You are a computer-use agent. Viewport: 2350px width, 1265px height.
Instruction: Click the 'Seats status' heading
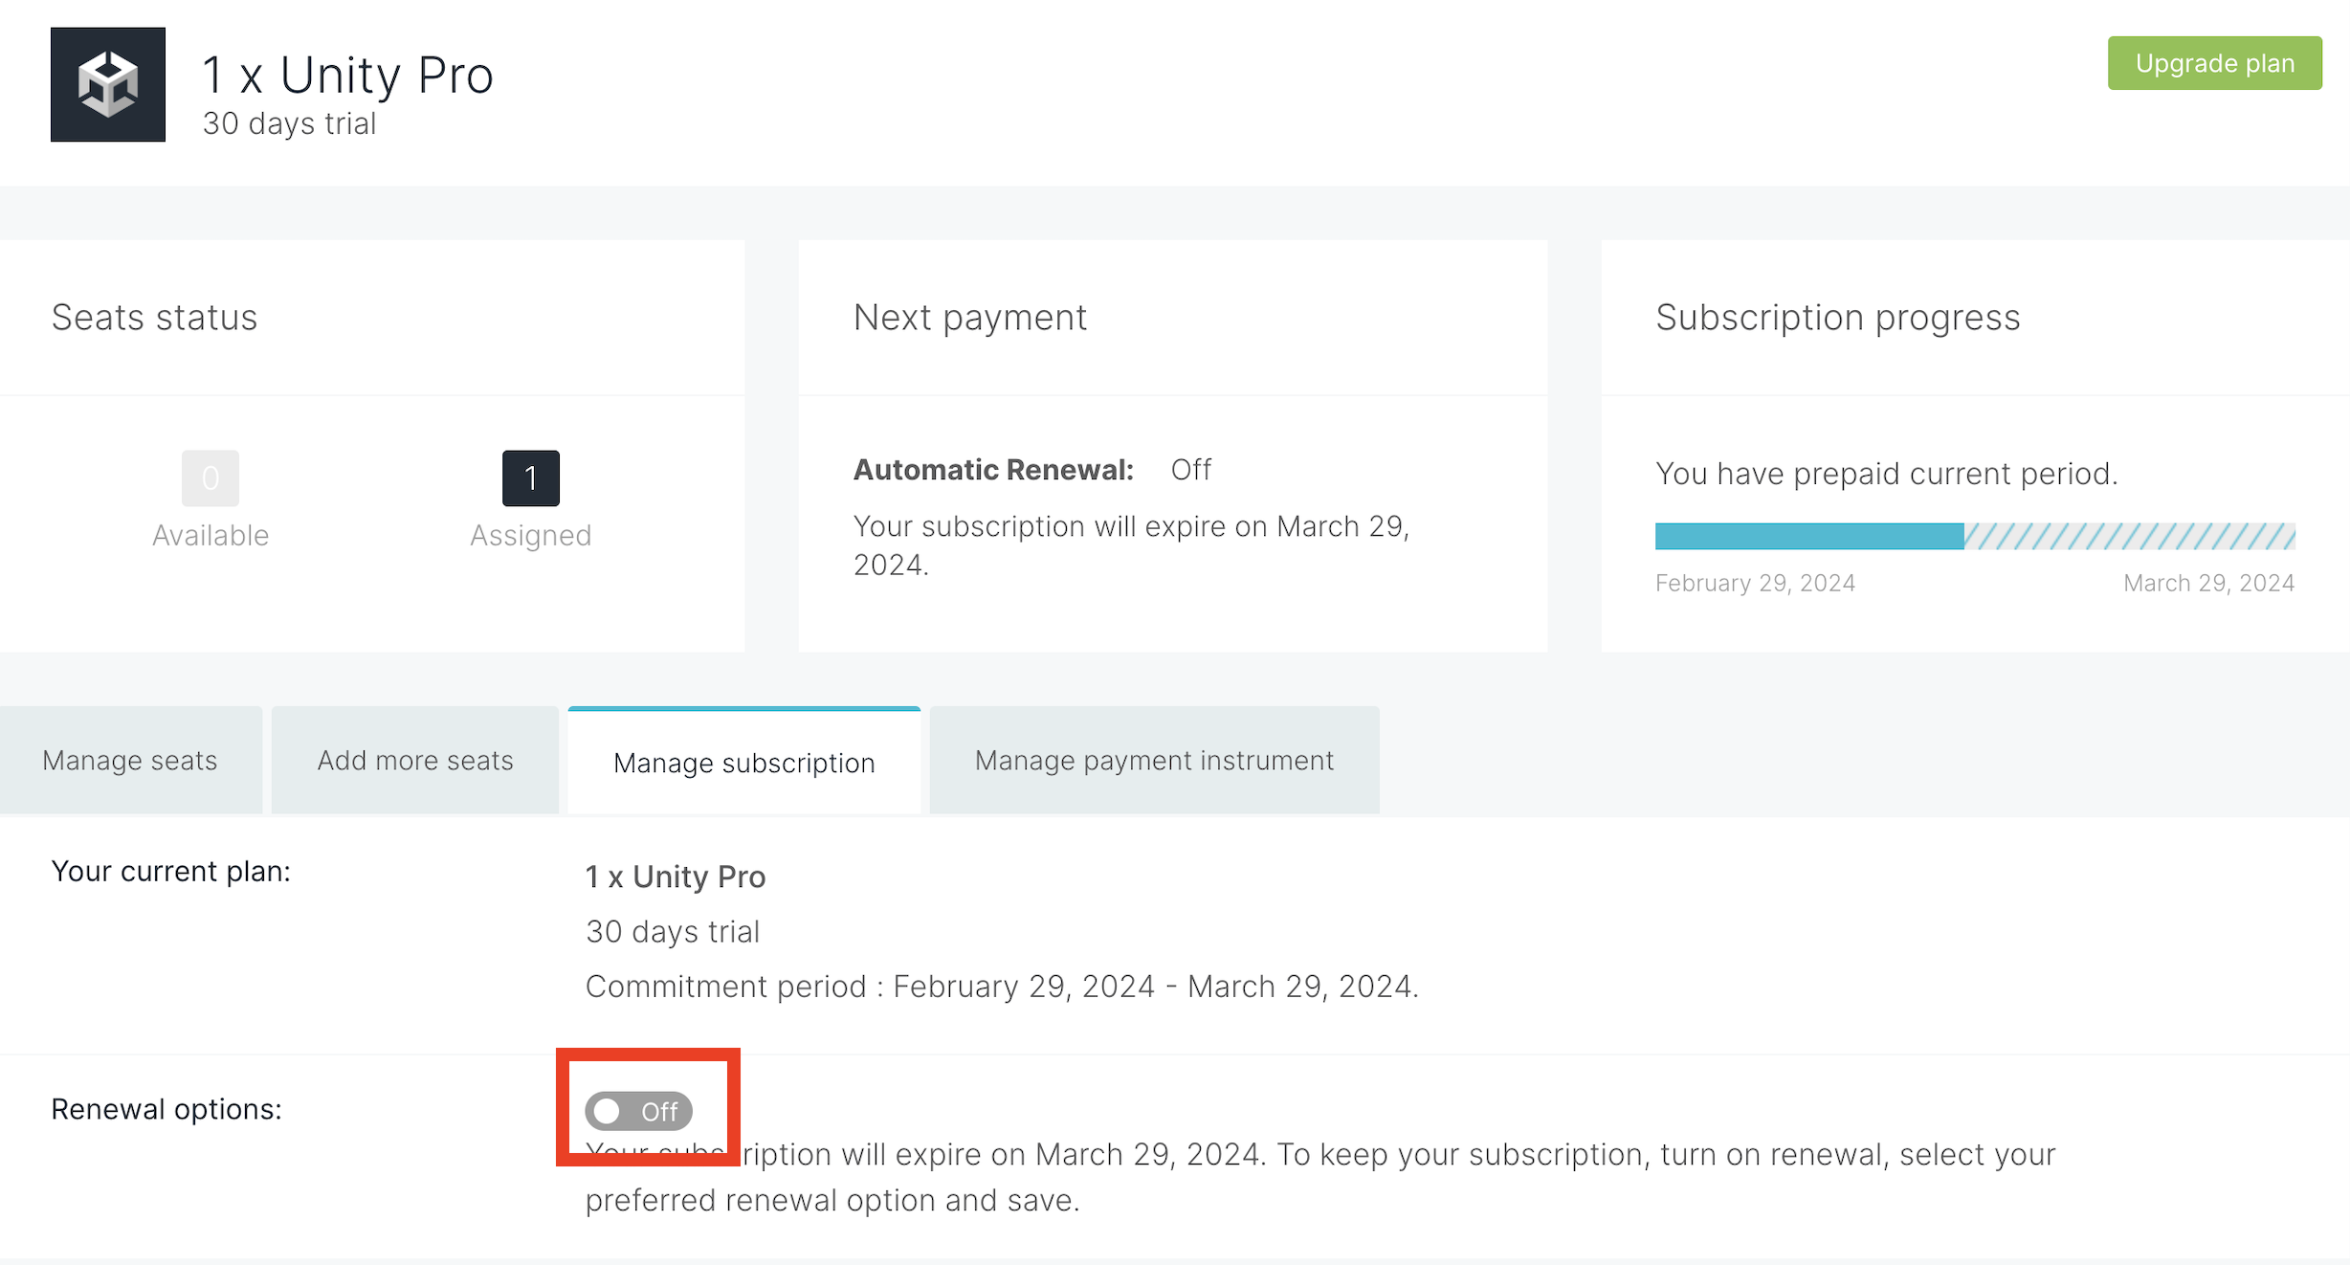click(x=154, y=317)
